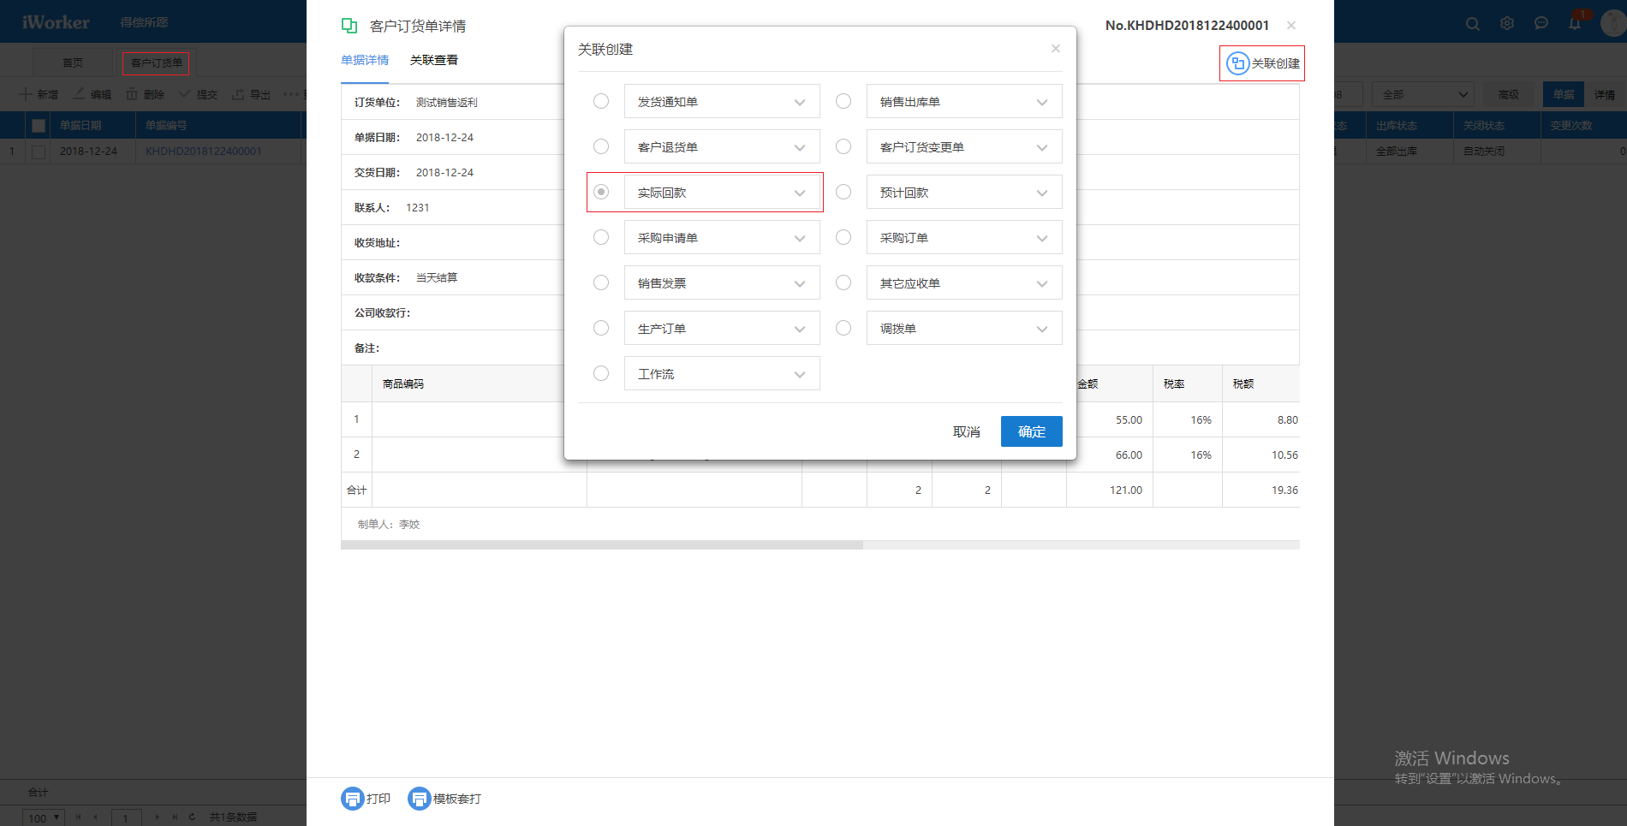Image resolution: width=1627 pixels, height=826 pixels.
Task: Select the 其它应收单 radio button
Action: tap(843, 282)
